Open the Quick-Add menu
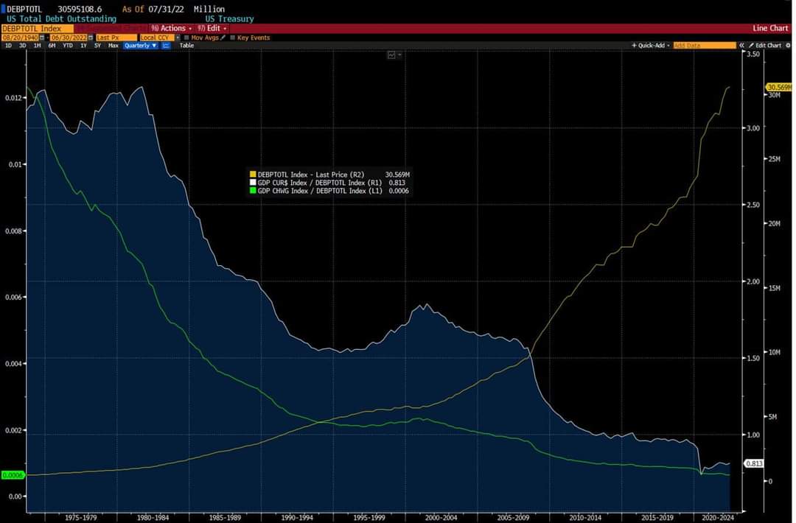 [x=651, y=46]
